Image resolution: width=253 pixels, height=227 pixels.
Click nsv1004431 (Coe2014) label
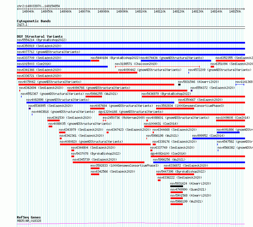[161, 124]
